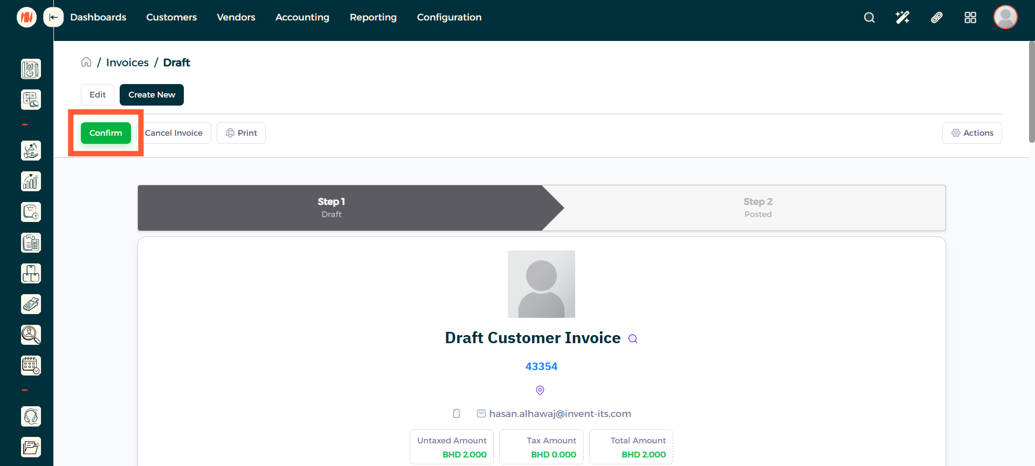The image size is (1035, 466).
Task: Click the magic wand icon in top bar
Action: pyautogui.click(x=902, y=18)
